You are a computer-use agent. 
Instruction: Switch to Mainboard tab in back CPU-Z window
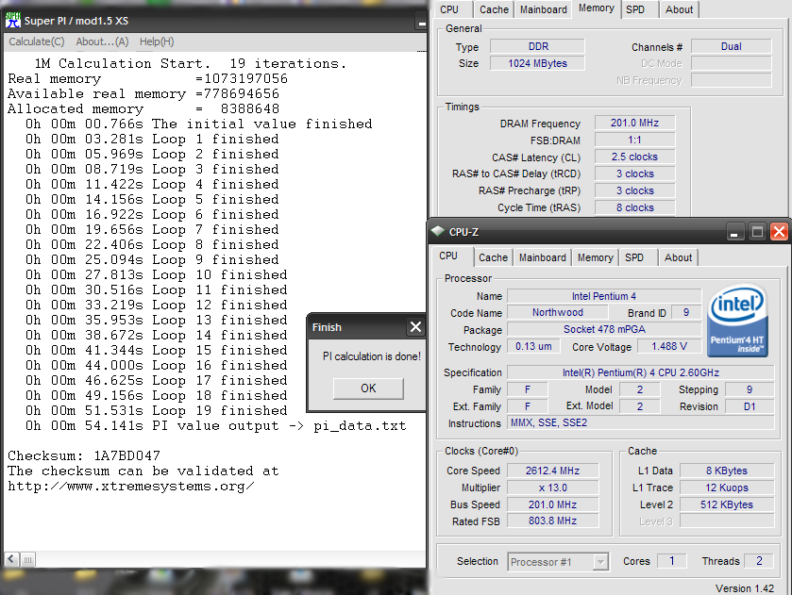coord(544,9)
